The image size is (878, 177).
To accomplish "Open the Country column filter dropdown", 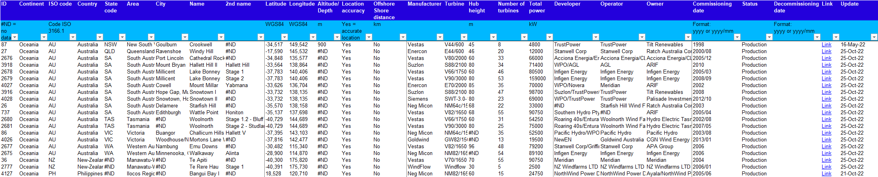I will (x=100, y=37).
